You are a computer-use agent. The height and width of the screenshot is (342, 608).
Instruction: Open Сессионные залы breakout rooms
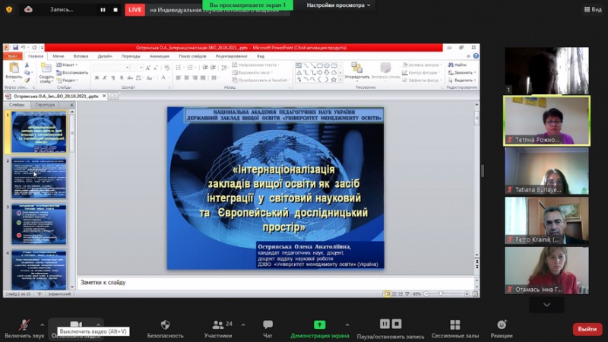tap(454, 325)
